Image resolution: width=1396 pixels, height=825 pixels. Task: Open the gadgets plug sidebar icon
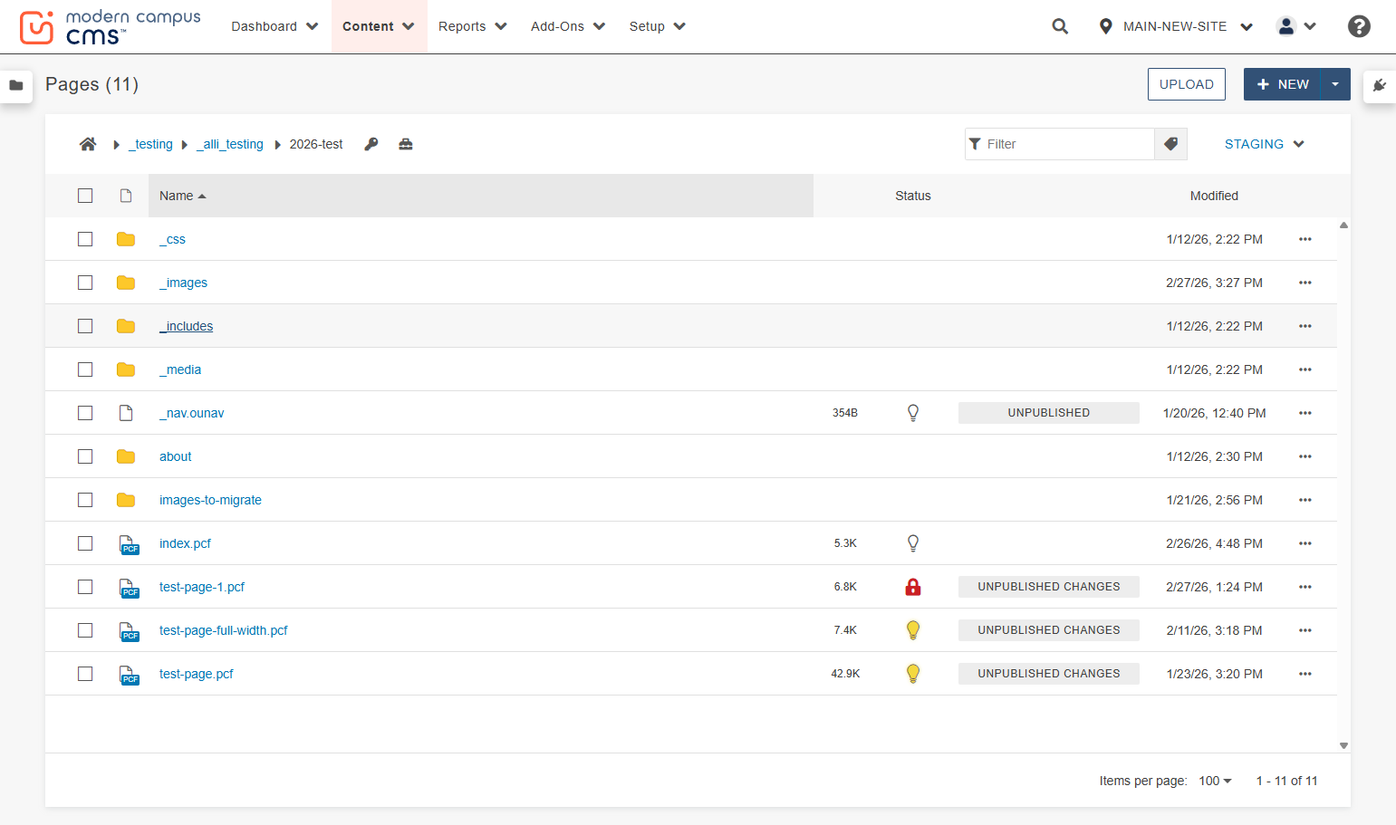click(x=1380, y=85)
